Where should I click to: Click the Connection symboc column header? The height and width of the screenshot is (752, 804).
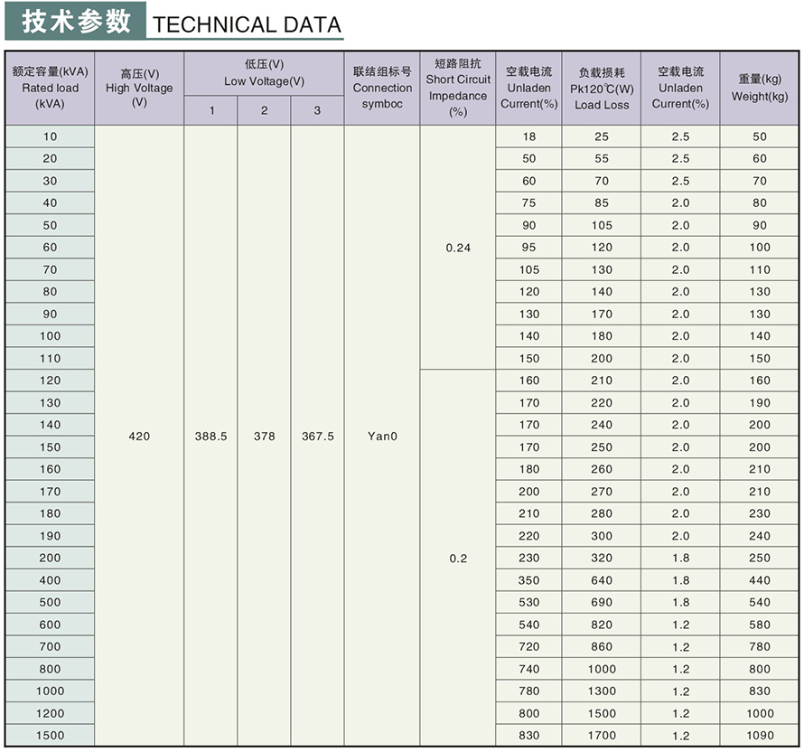(382, 88)
